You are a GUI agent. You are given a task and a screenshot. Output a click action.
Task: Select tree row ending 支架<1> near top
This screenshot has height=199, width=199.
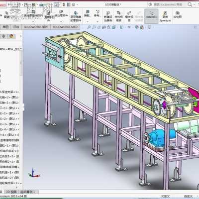(9, 92)
